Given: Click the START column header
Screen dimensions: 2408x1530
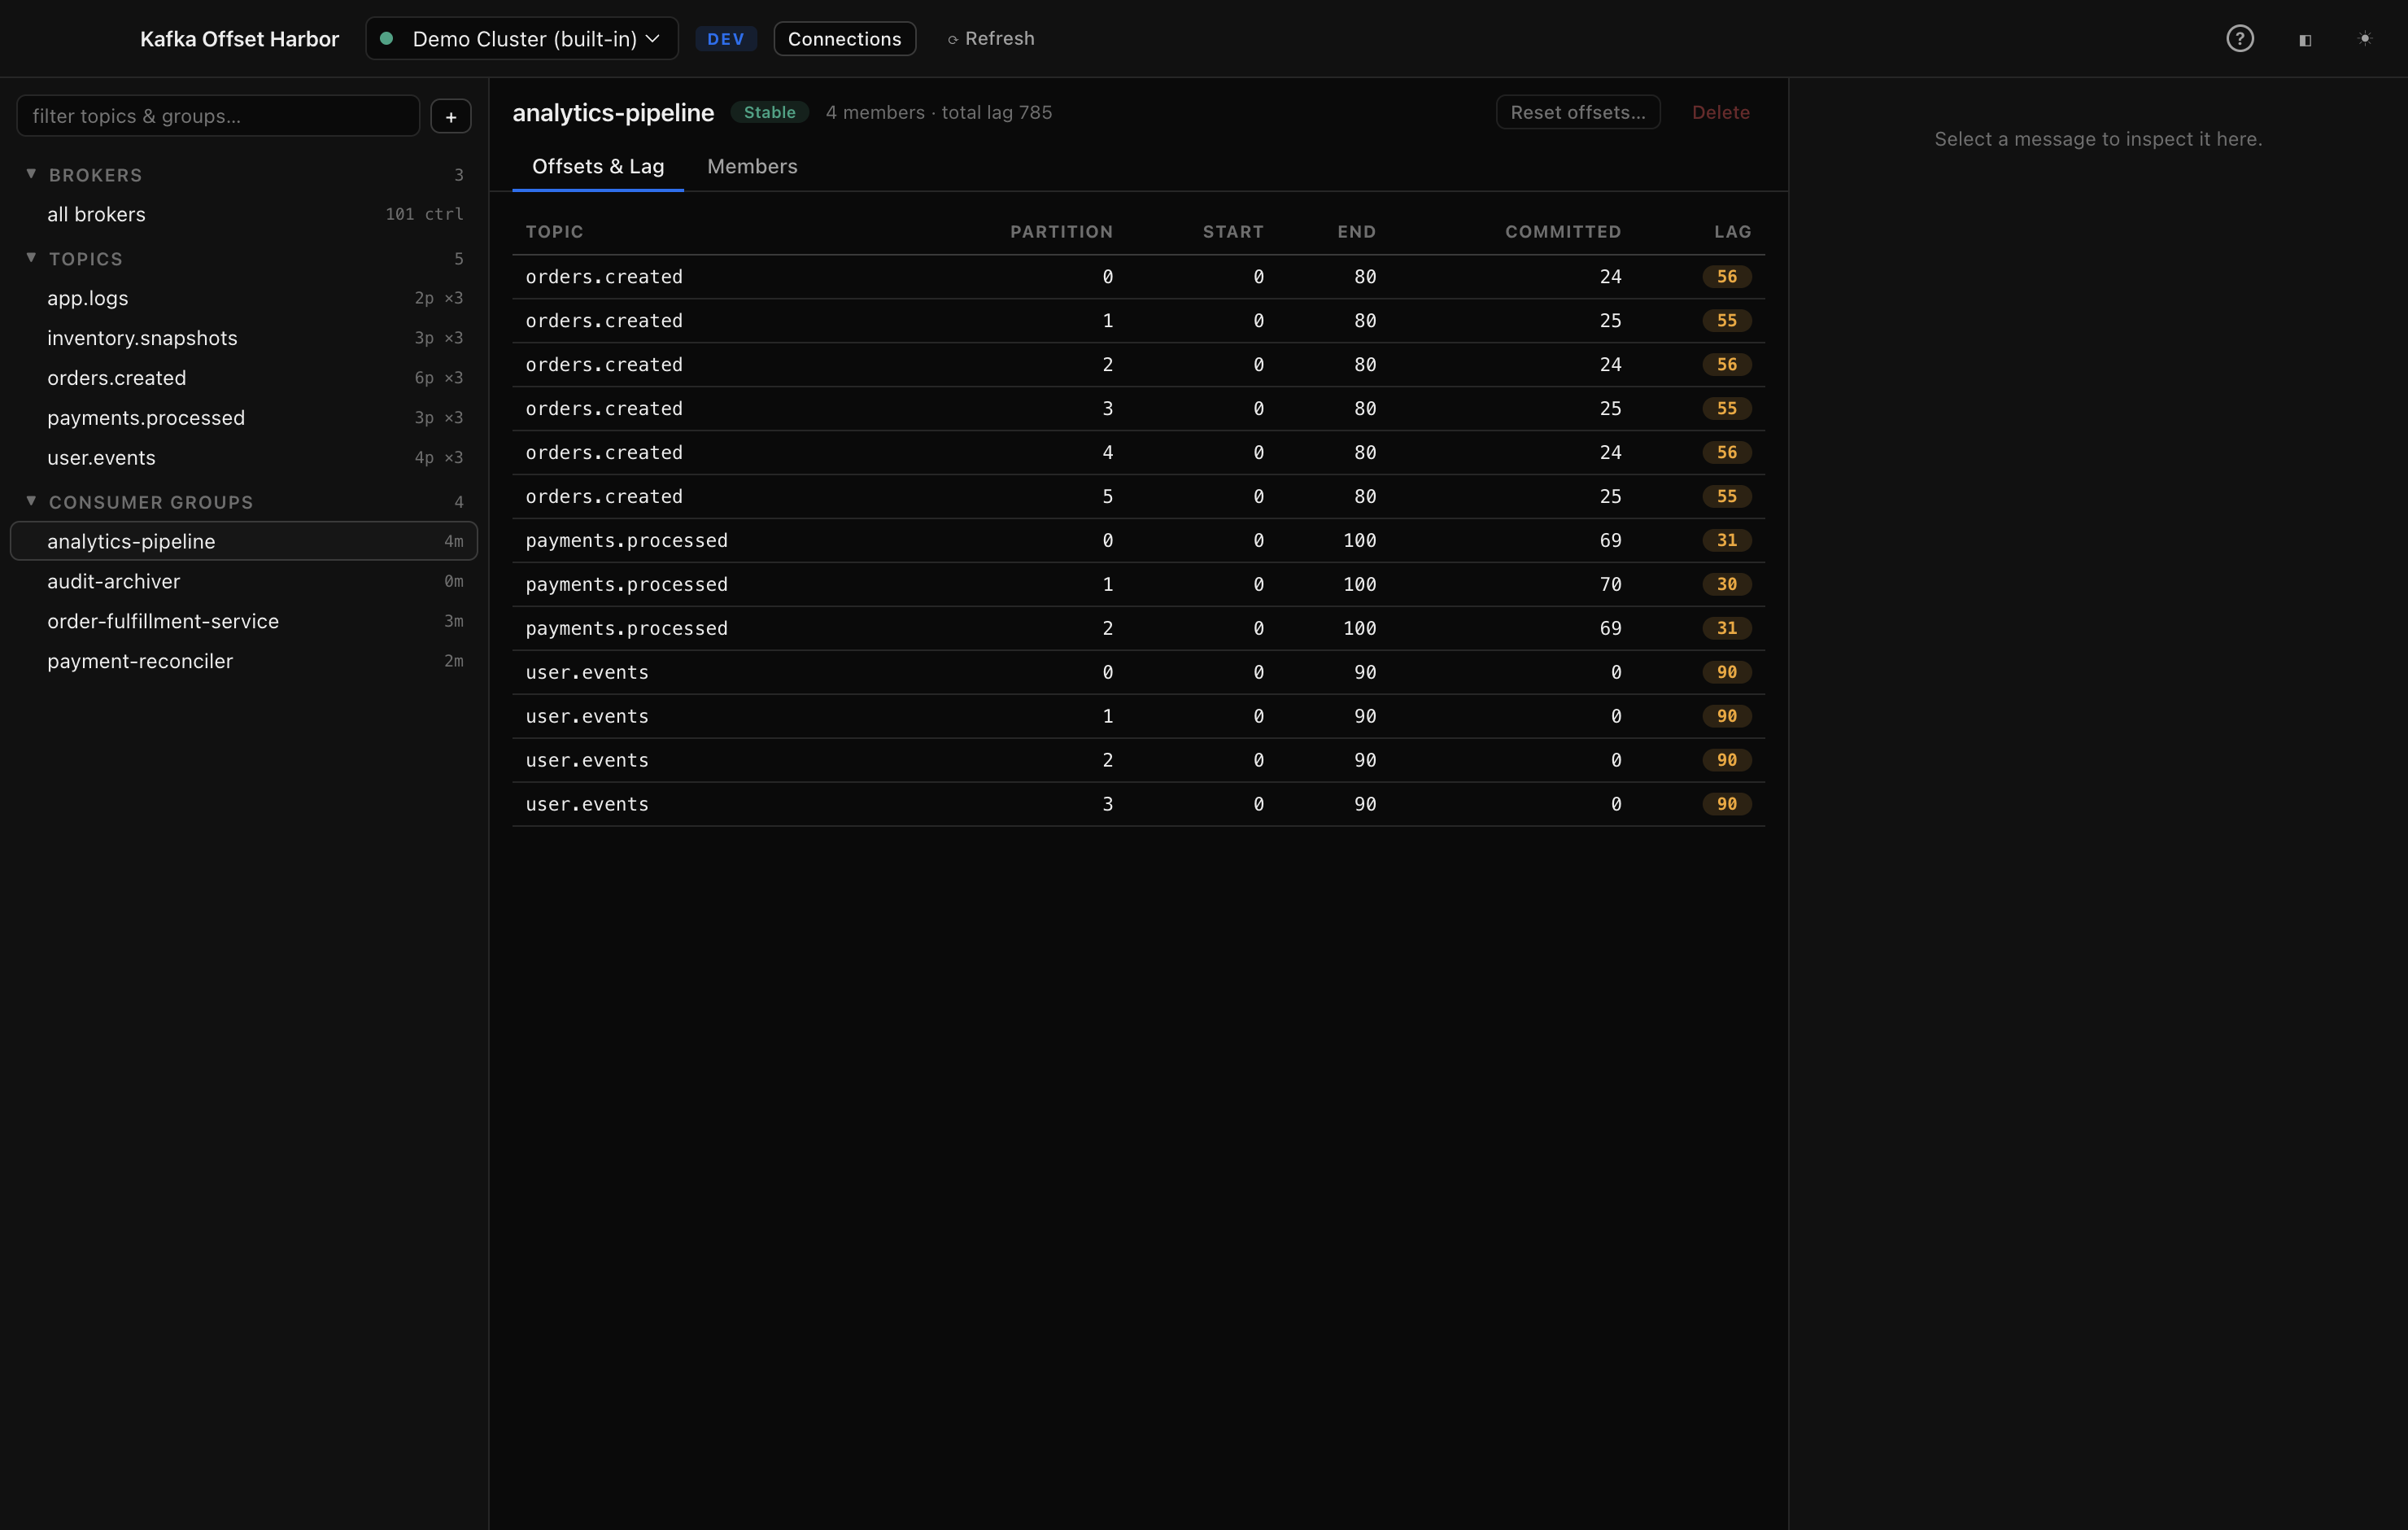Looking at the screenshot, I should 1233,232.
